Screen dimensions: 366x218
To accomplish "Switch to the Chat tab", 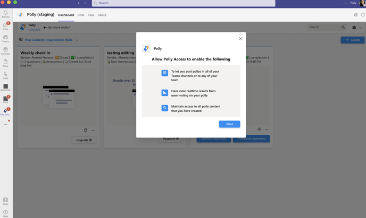I will coord(81,15).
